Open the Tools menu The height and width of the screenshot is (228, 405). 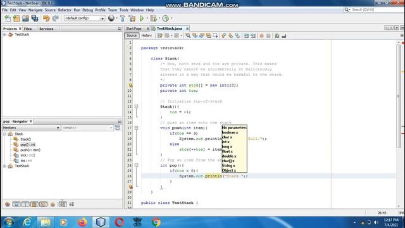coord(124,10)
